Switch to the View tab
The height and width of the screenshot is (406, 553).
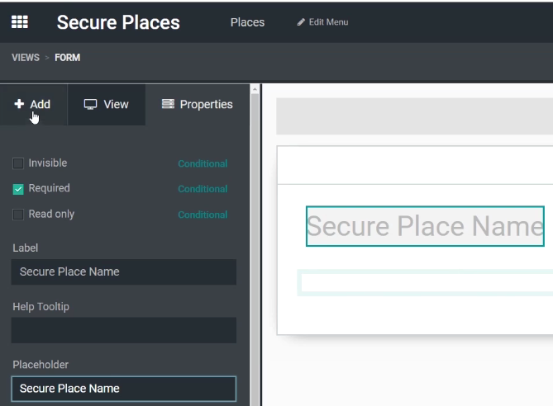[x=106, y=105]
